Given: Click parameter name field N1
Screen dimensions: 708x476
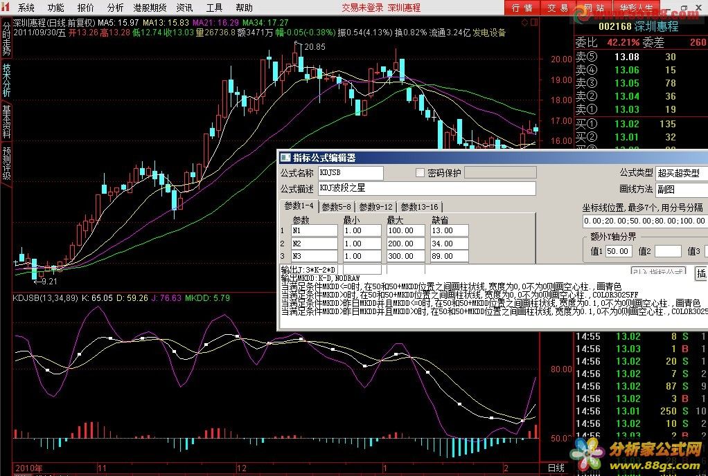Looking at the screenshot, I should click(315, 230).
